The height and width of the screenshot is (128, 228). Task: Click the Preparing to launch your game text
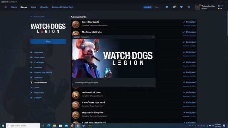87,82
